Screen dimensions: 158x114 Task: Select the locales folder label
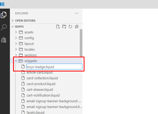(x=29, y=49)
